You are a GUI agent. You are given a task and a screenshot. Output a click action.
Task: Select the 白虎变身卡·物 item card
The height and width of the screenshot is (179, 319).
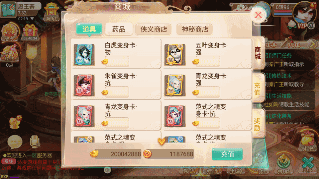pyautogui.click(x=116, y=54)
